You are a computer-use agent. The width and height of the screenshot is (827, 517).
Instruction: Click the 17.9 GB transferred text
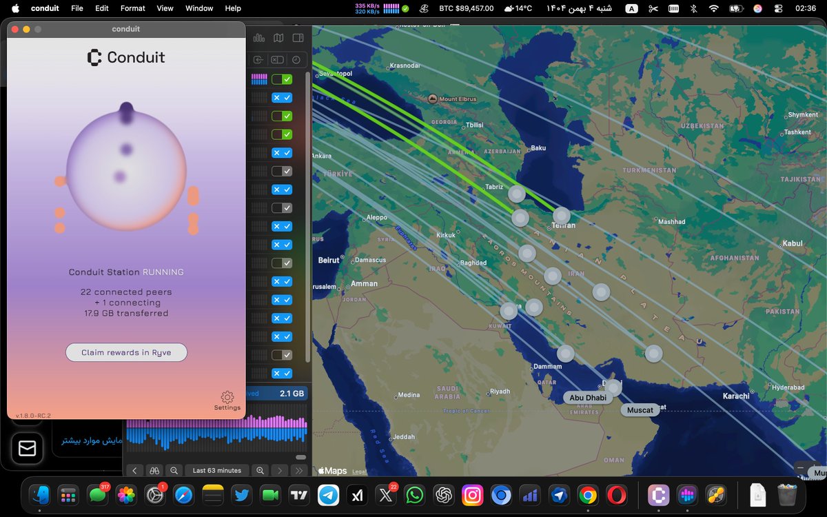coord(126,313)
